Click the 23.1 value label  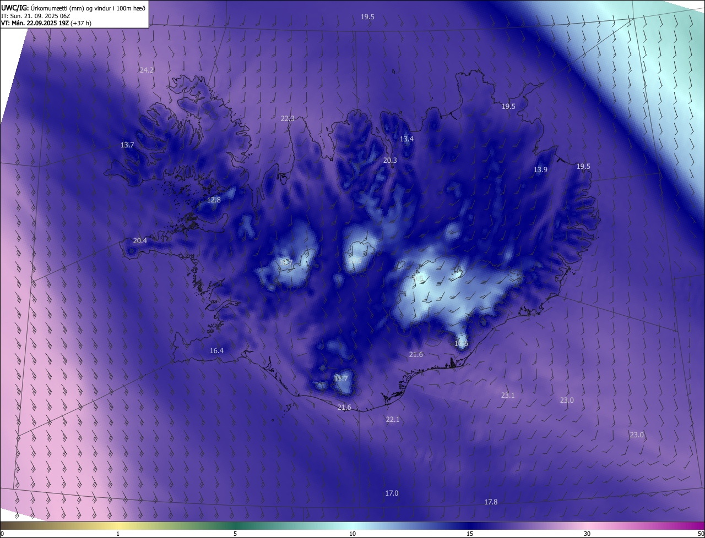(x=508, y=396)
